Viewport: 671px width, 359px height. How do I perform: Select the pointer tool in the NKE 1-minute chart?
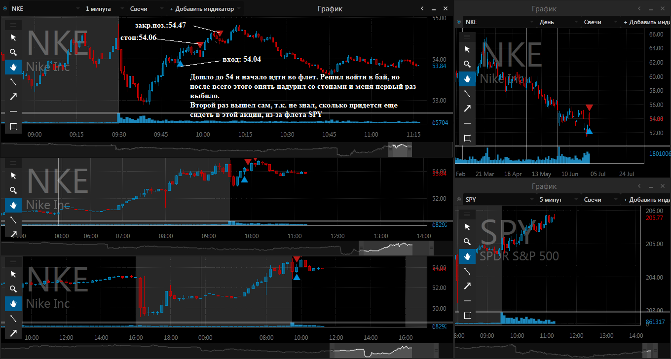[x=13, y=37]
